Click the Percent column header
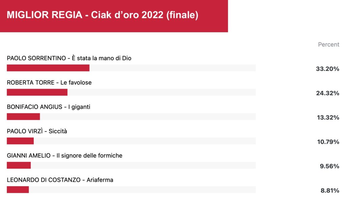 click(328, 45)
